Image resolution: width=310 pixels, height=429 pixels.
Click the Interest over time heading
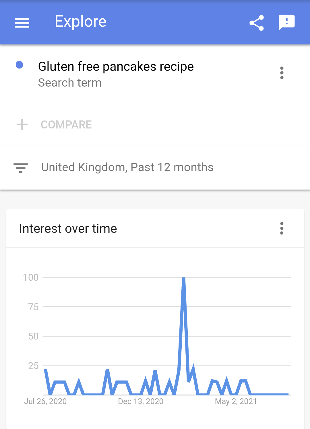point(68,229)
